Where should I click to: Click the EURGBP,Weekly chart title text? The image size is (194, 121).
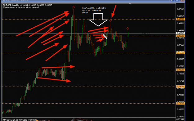(11, 5)
